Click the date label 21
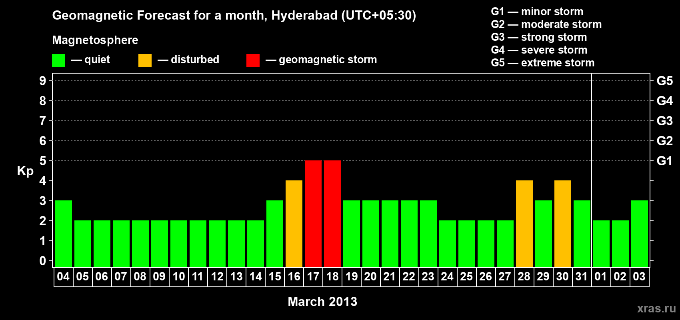 coord(390,276)
